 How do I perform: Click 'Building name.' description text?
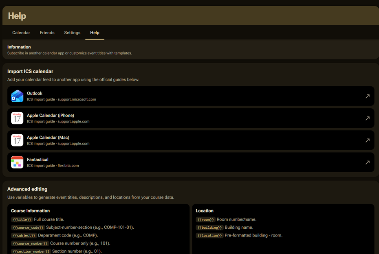pyautogui.click(x=239, y=227)
